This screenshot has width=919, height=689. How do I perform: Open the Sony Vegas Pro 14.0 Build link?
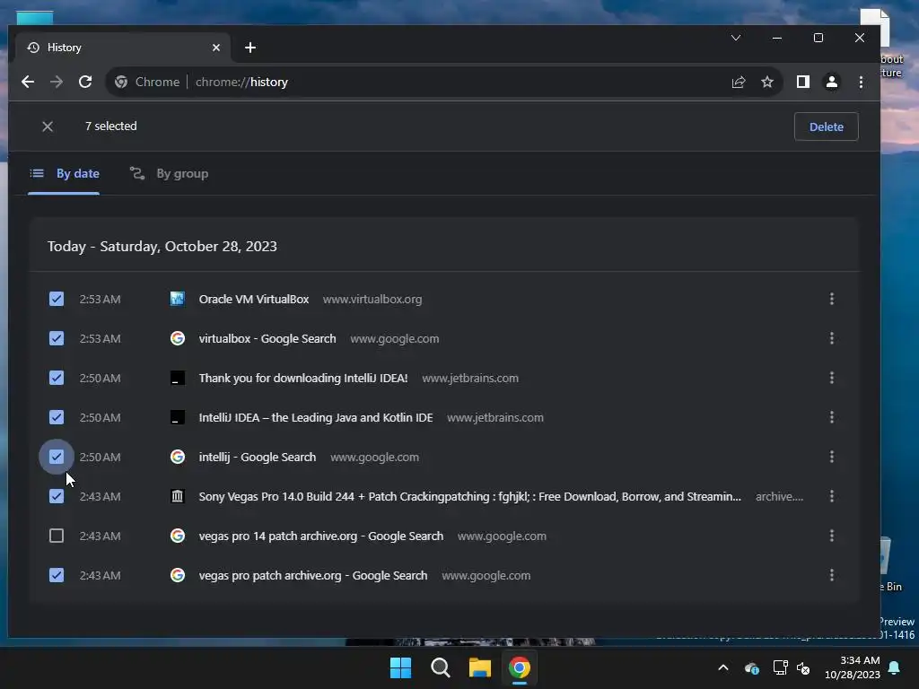point(470,496)
